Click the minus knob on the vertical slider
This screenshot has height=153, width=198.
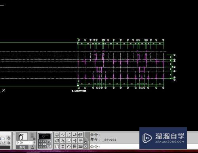point(34,139)
